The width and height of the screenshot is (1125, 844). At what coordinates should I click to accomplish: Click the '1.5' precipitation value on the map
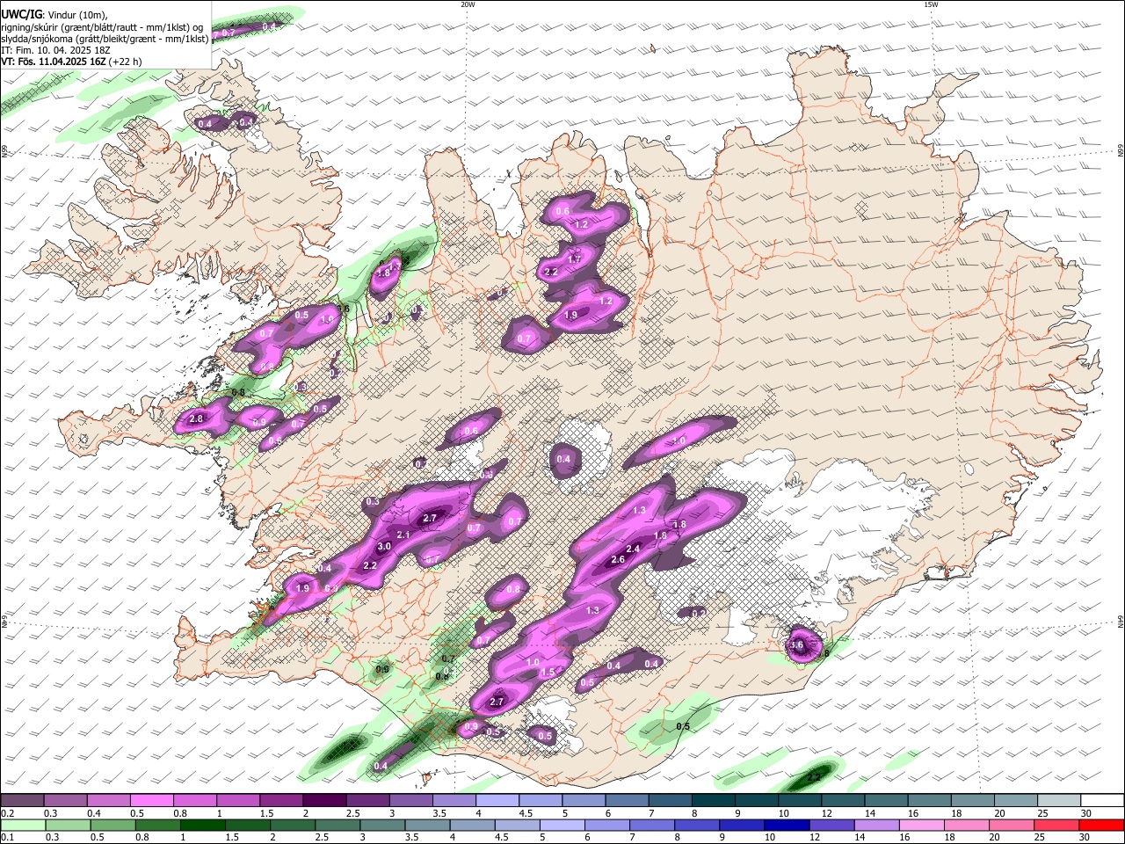[x=548, y=672]
